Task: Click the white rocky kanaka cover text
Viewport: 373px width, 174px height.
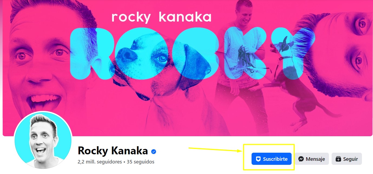Action: 161,17
